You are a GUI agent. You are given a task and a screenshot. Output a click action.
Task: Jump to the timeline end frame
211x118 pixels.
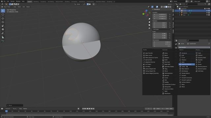(94, 108)
